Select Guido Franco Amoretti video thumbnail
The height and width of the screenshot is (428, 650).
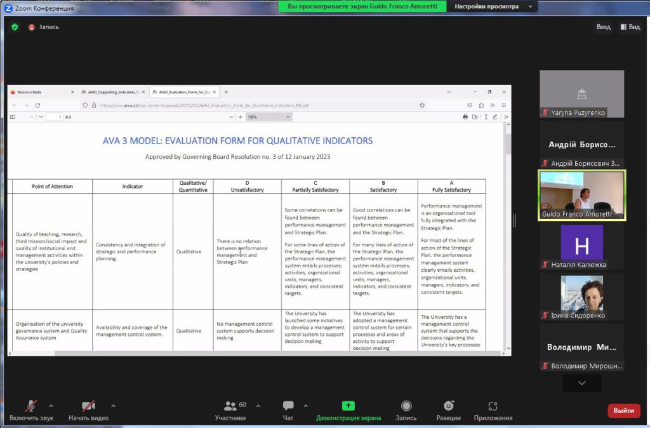tap(581, 195)
